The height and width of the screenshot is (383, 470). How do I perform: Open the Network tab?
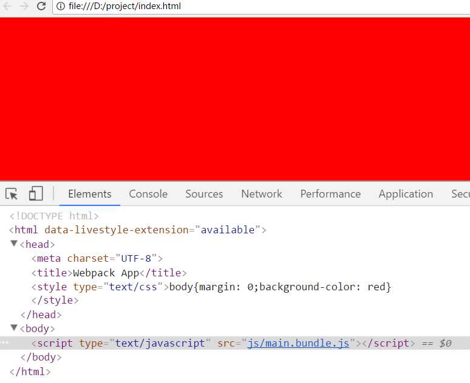[261, 194]
